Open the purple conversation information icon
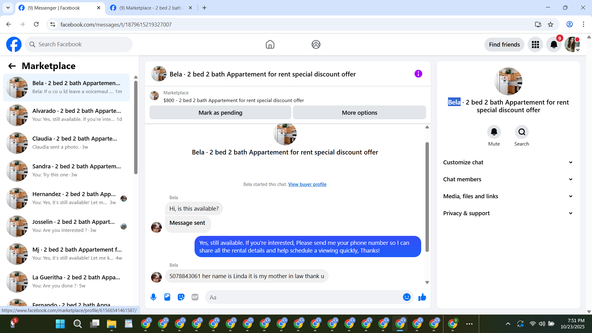The image size is (592, 333). tap(418, 74)
